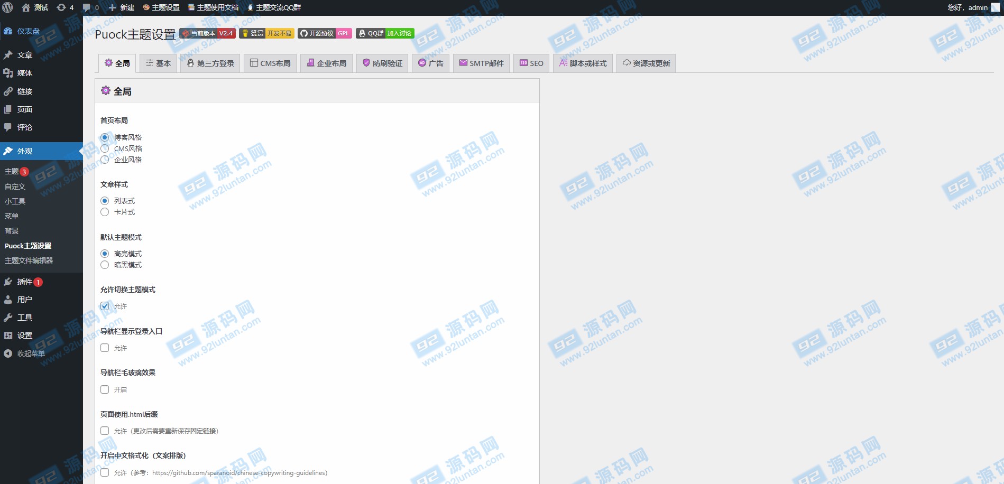The image size is (1004, 484).
Task: Click the 全局 section gear heading icon
Action: coord(106,91)
